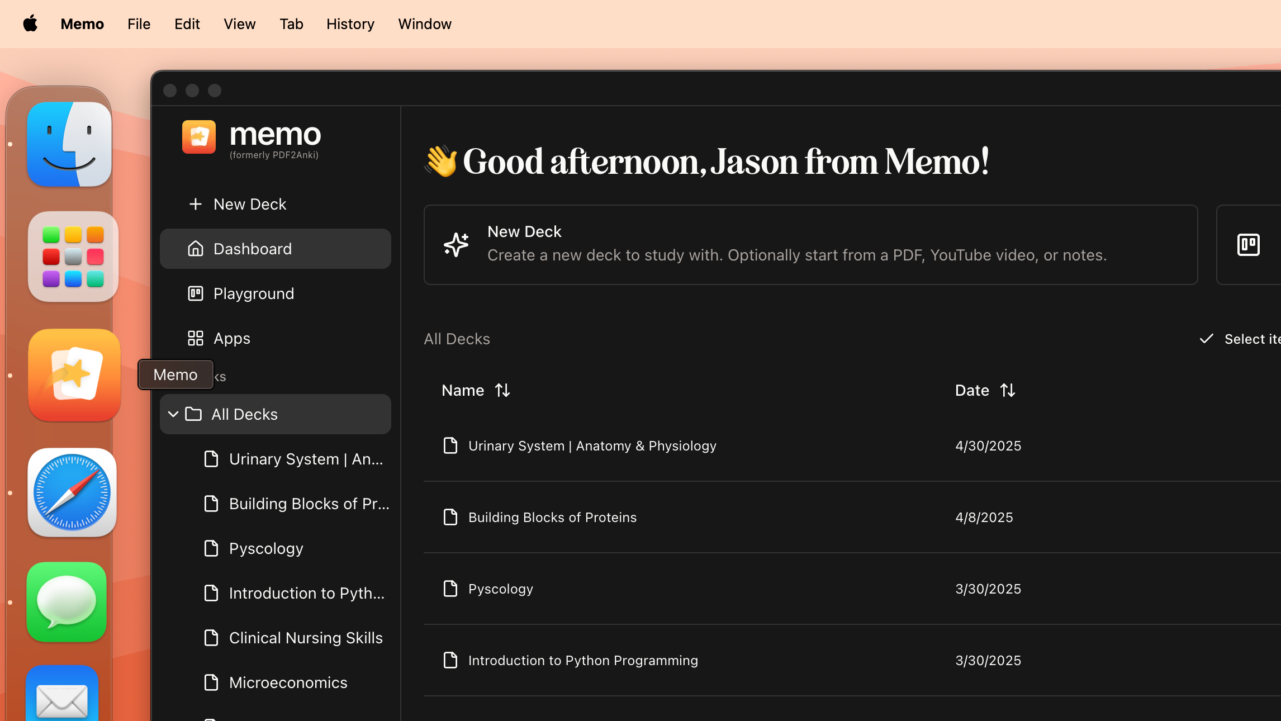
Task: Open the Window menu
Action: pos(424,24)
